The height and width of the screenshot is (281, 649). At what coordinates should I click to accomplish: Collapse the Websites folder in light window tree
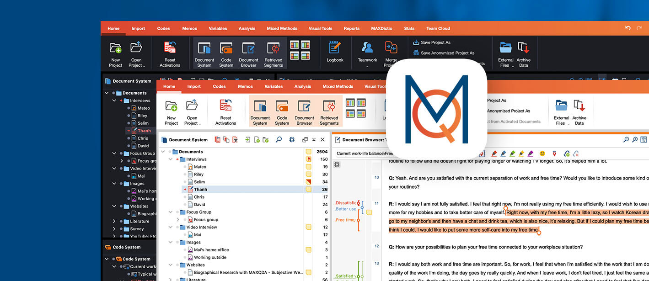[x=171, y=265]
